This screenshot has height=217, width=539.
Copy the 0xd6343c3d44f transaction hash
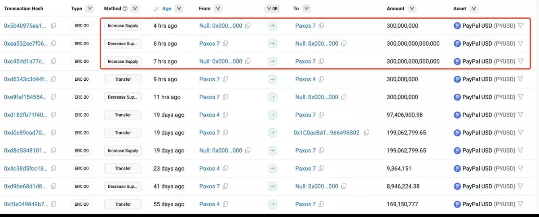point(53,79)
